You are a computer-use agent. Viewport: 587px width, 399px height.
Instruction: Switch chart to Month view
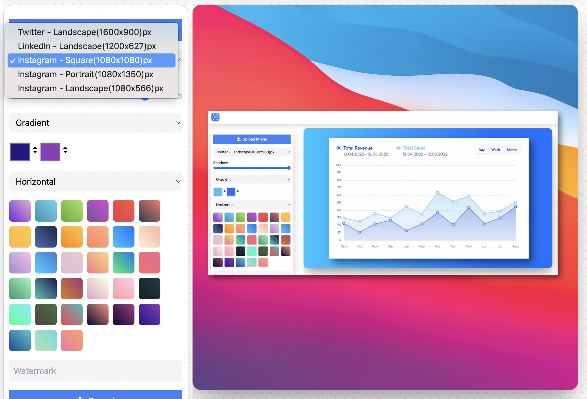(511, 150)
